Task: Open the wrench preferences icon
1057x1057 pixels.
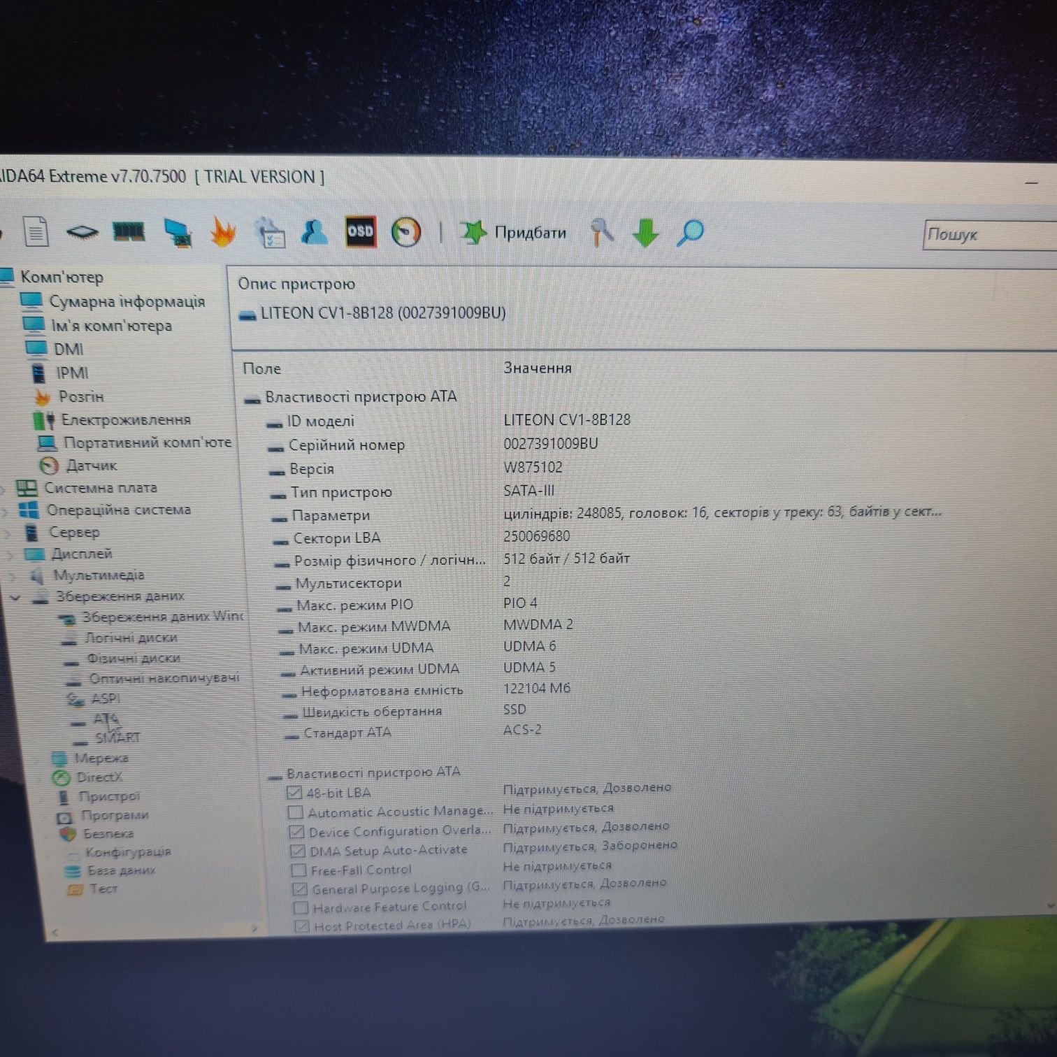Action: (x=602, y=232)
